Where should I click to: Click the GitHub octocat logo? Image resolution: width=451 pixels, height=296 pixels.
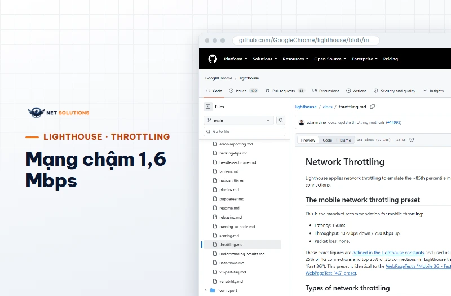click(213, 59)
